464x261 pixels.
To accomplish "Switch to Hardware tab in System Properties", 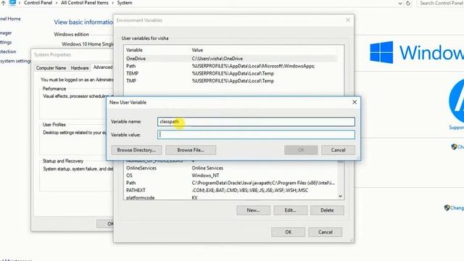I will [x=79, y=68].
